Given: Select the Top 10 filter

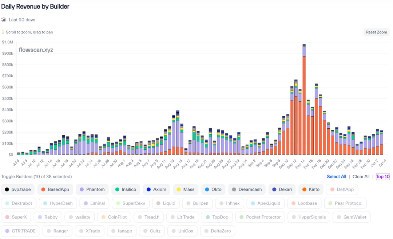Looking at the screenshot, I should [382, 177].
